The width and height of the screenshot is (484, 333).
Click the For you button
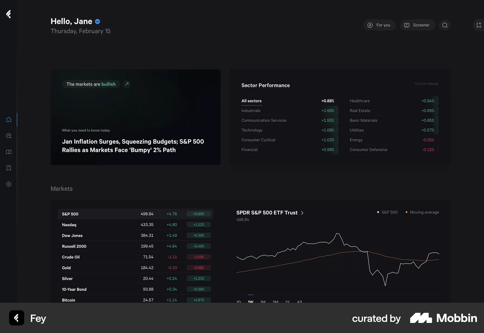[379, 25]
